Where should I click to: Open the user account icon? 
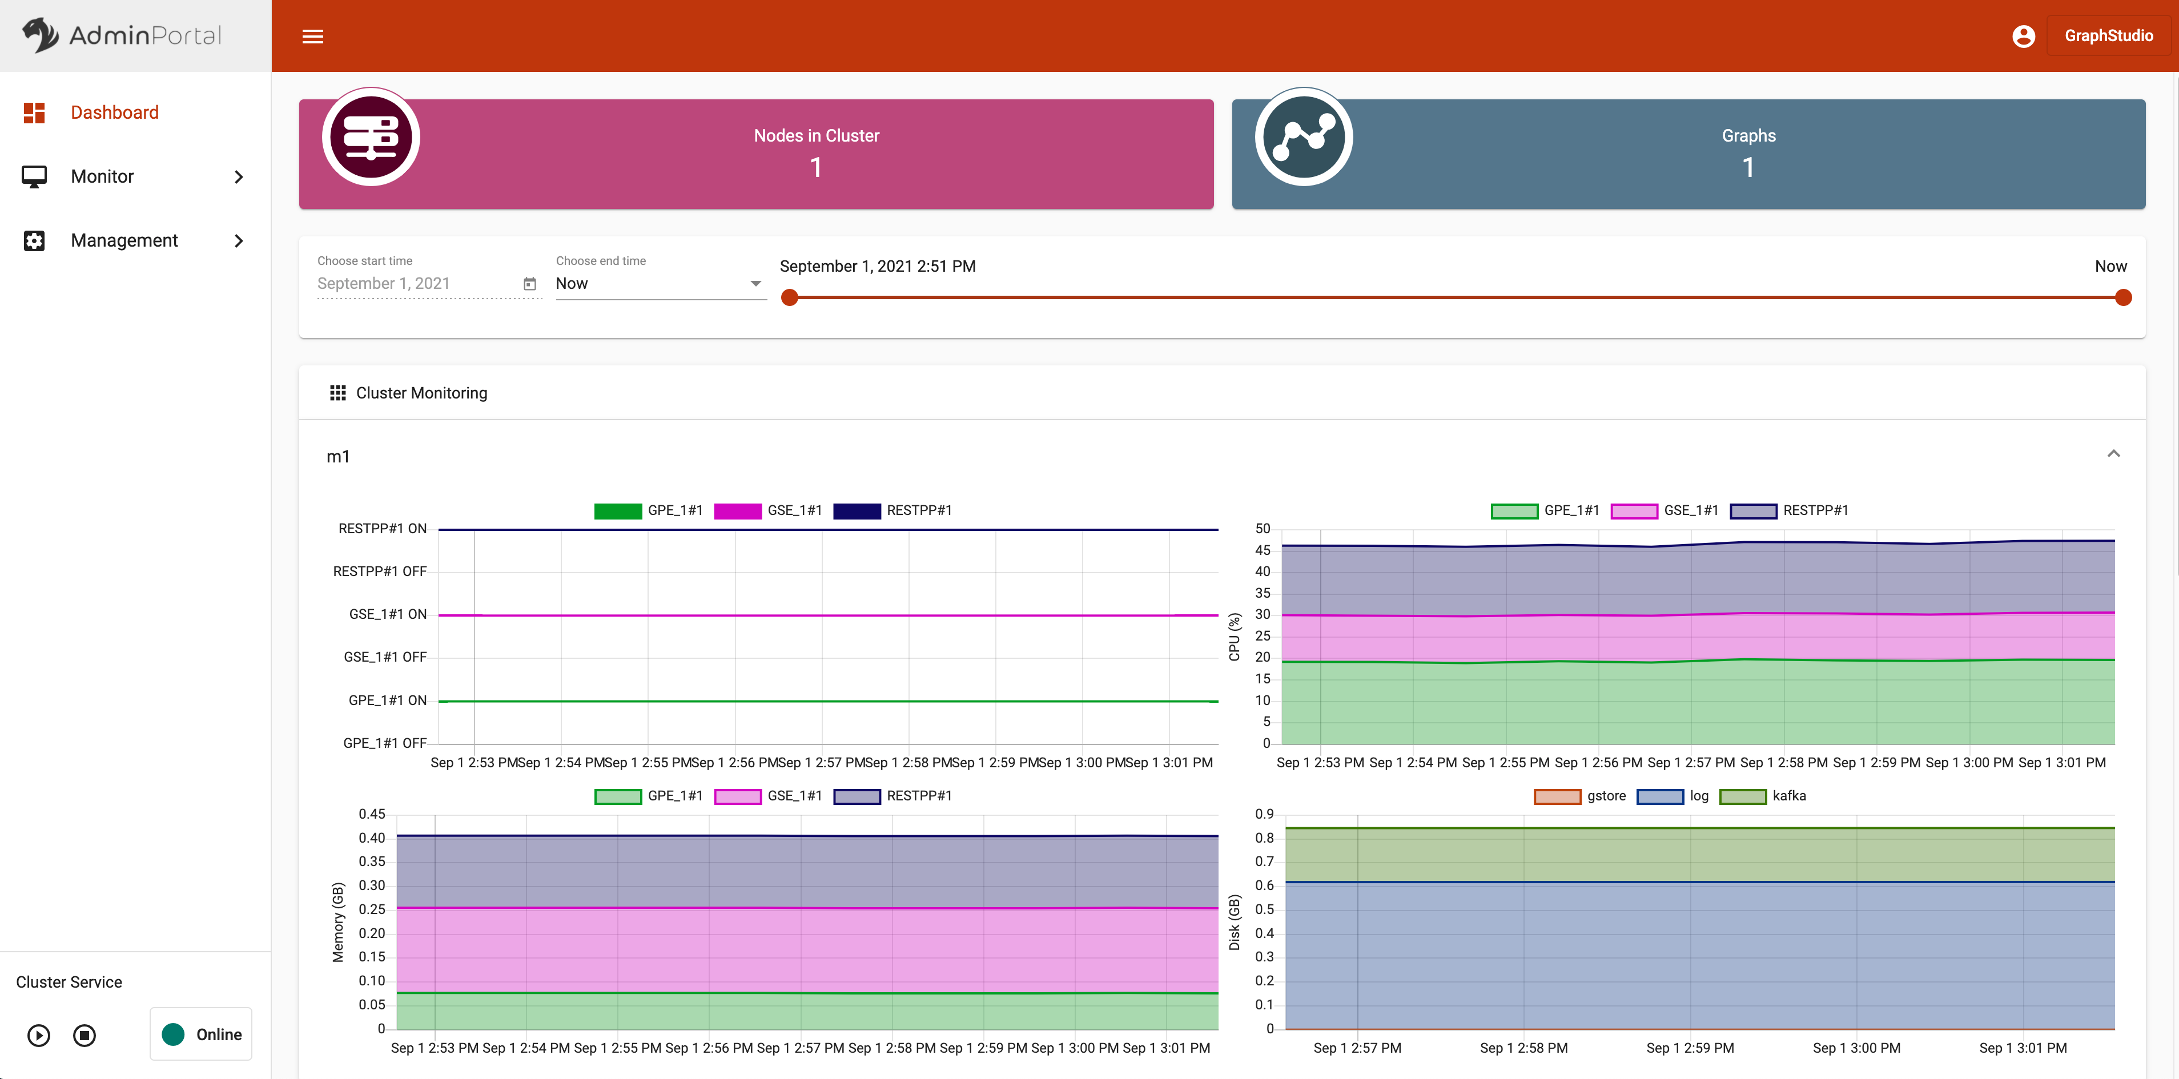[x=2023, y=37]
